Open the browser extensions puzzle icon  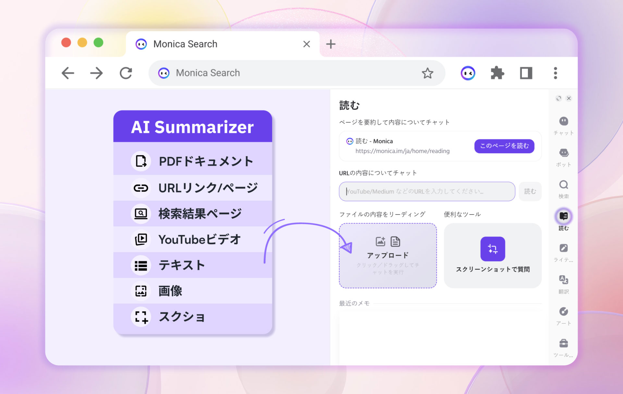pos(497,73)
